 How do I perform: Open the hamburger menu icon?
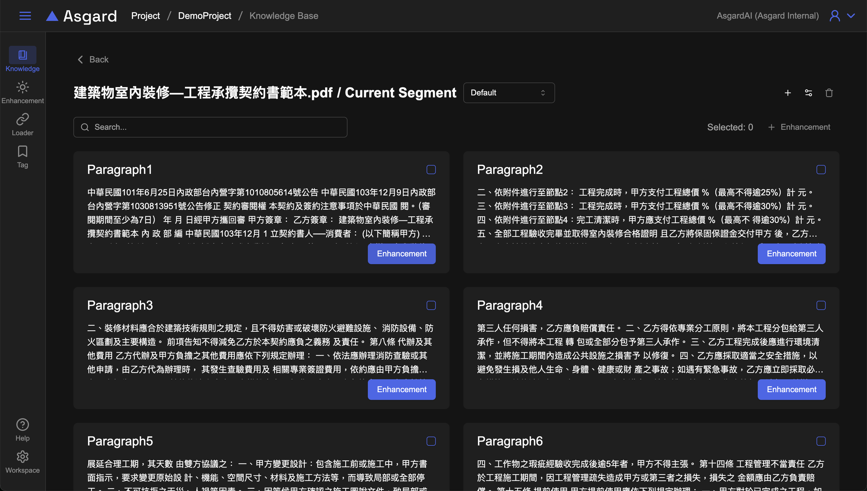point(25,16)
